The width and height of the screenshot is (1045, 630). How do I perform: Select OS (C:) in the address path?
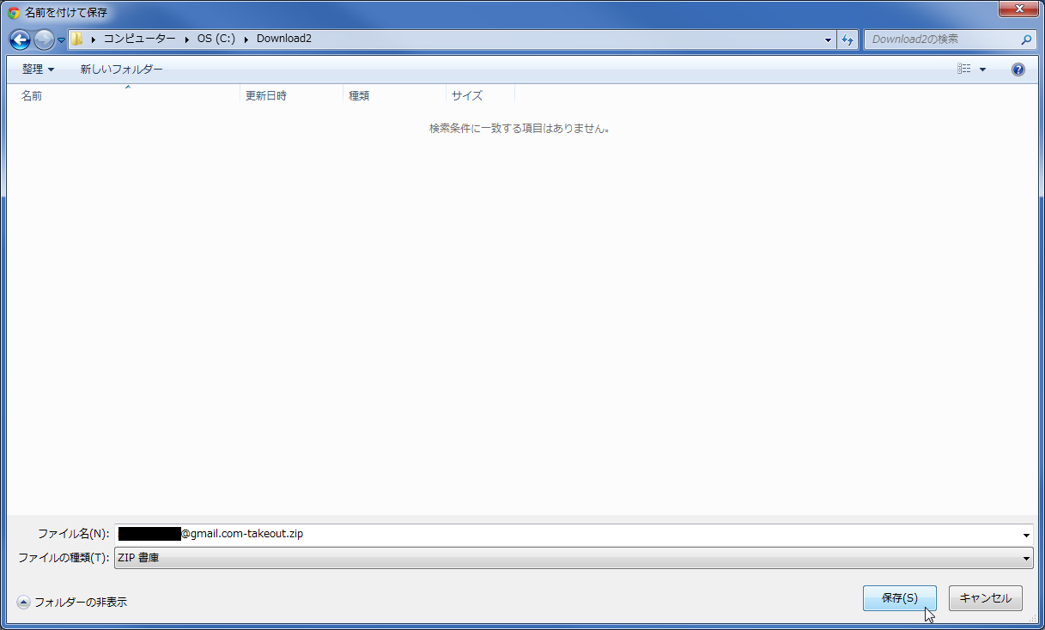pos(216,39)
